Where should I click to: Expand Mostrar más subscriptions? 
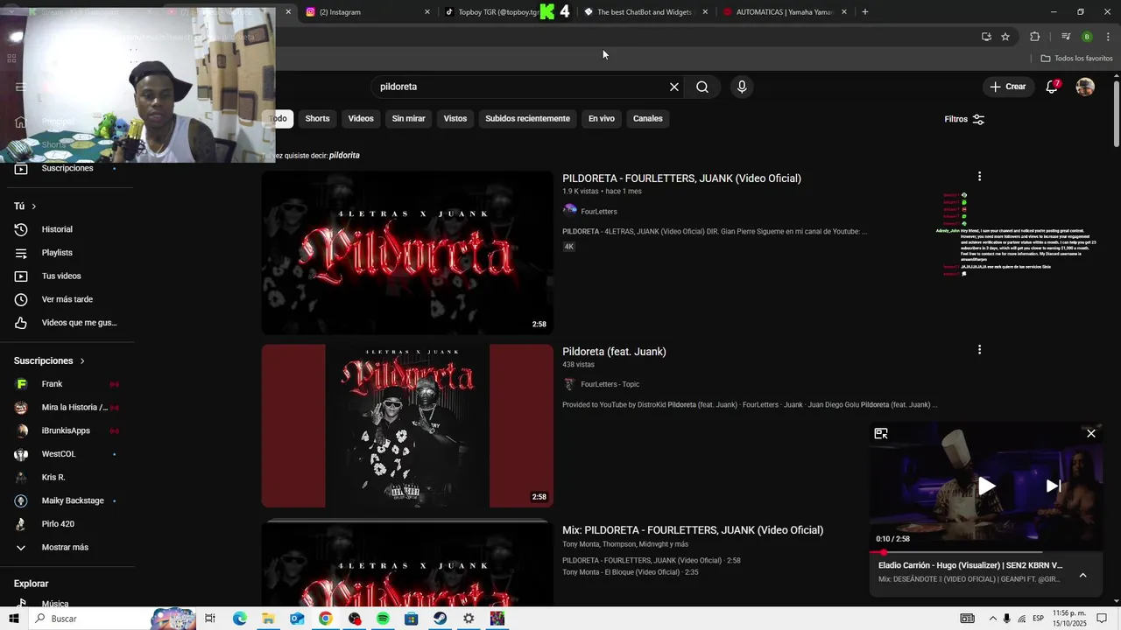[66, 548]
